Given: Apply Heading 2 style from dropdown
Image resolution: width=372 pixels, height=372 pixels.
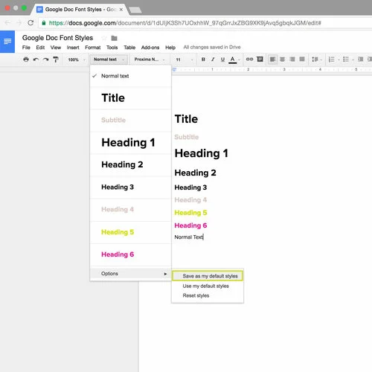Looking at the screenshot, I should (x=131, y=164).
